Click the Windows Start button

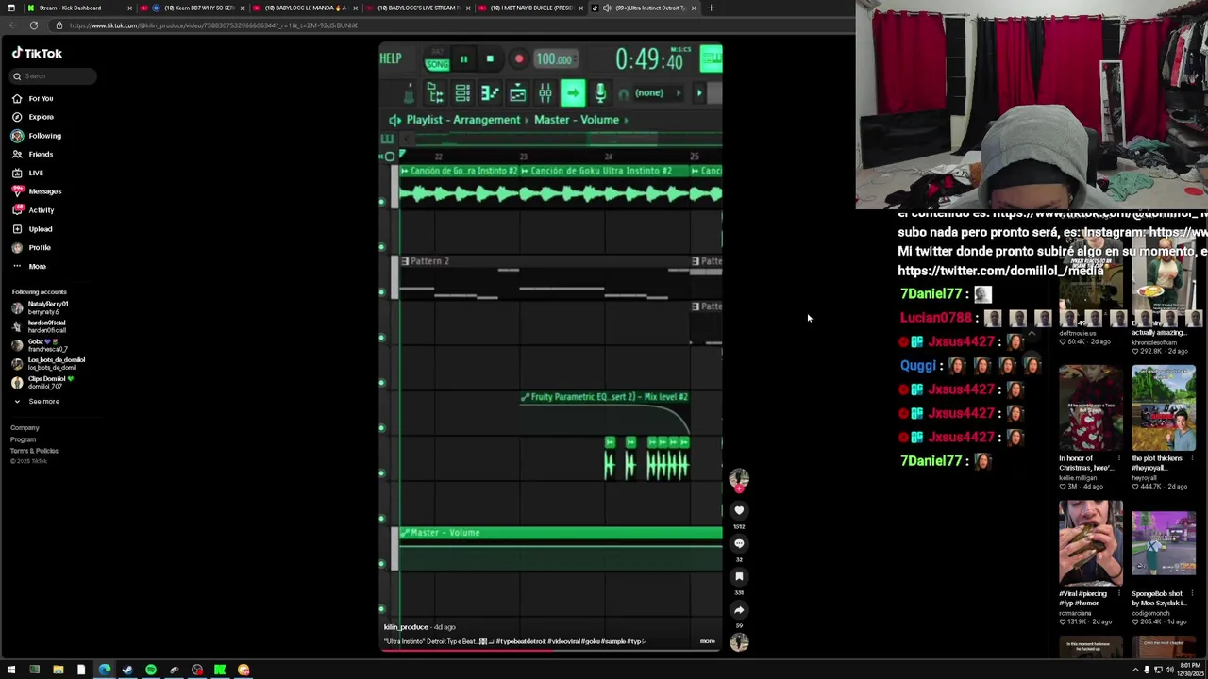click(10, 670)
